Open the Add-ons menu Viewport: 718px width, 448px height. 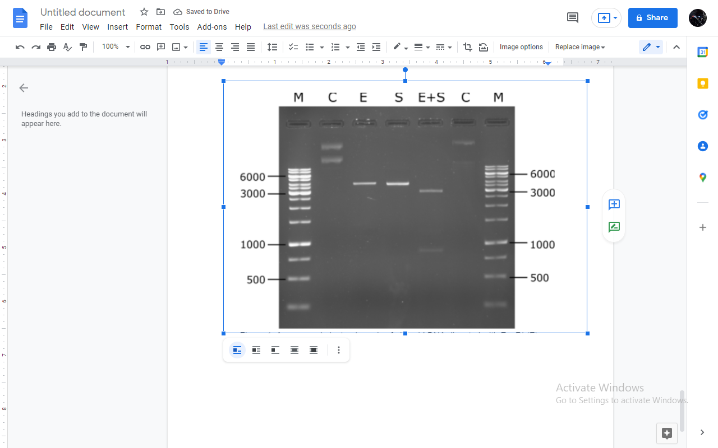212,26
